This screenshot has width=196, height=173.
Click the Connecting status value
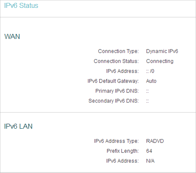160,61
